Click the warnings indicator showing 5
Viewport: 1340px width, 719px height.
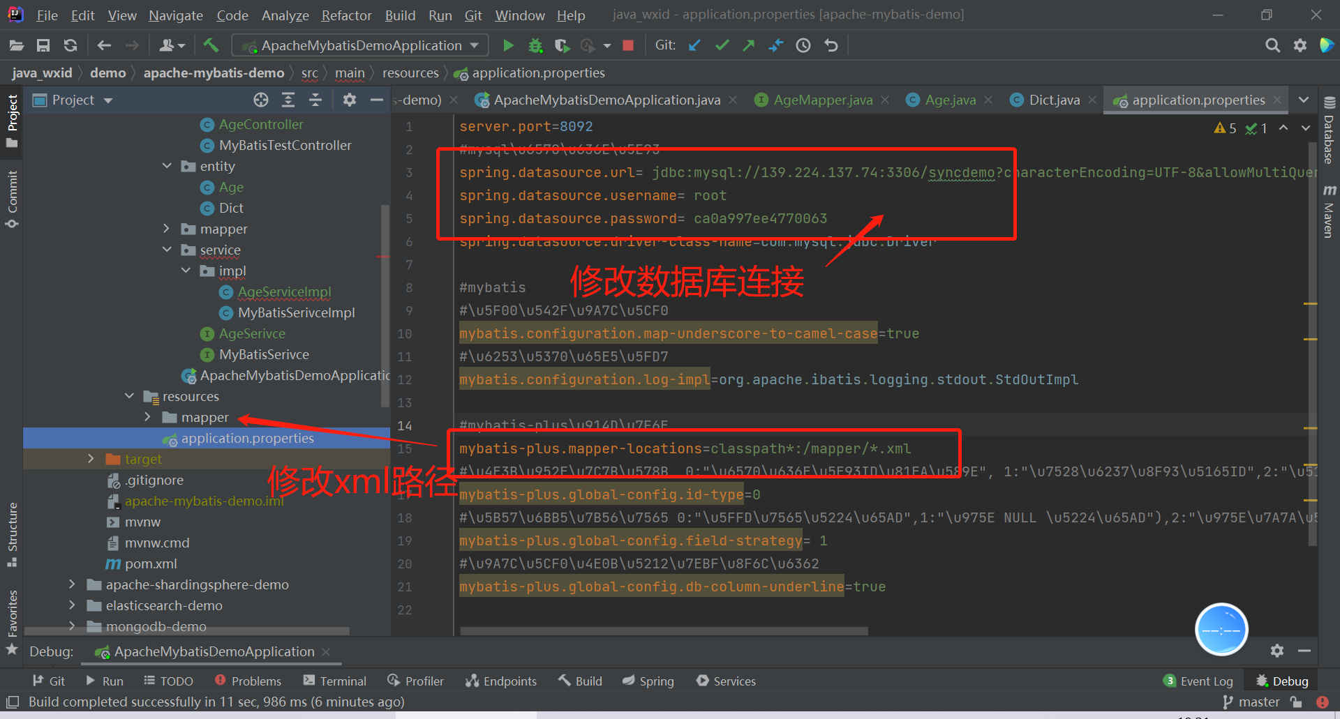coord(1226,128)
